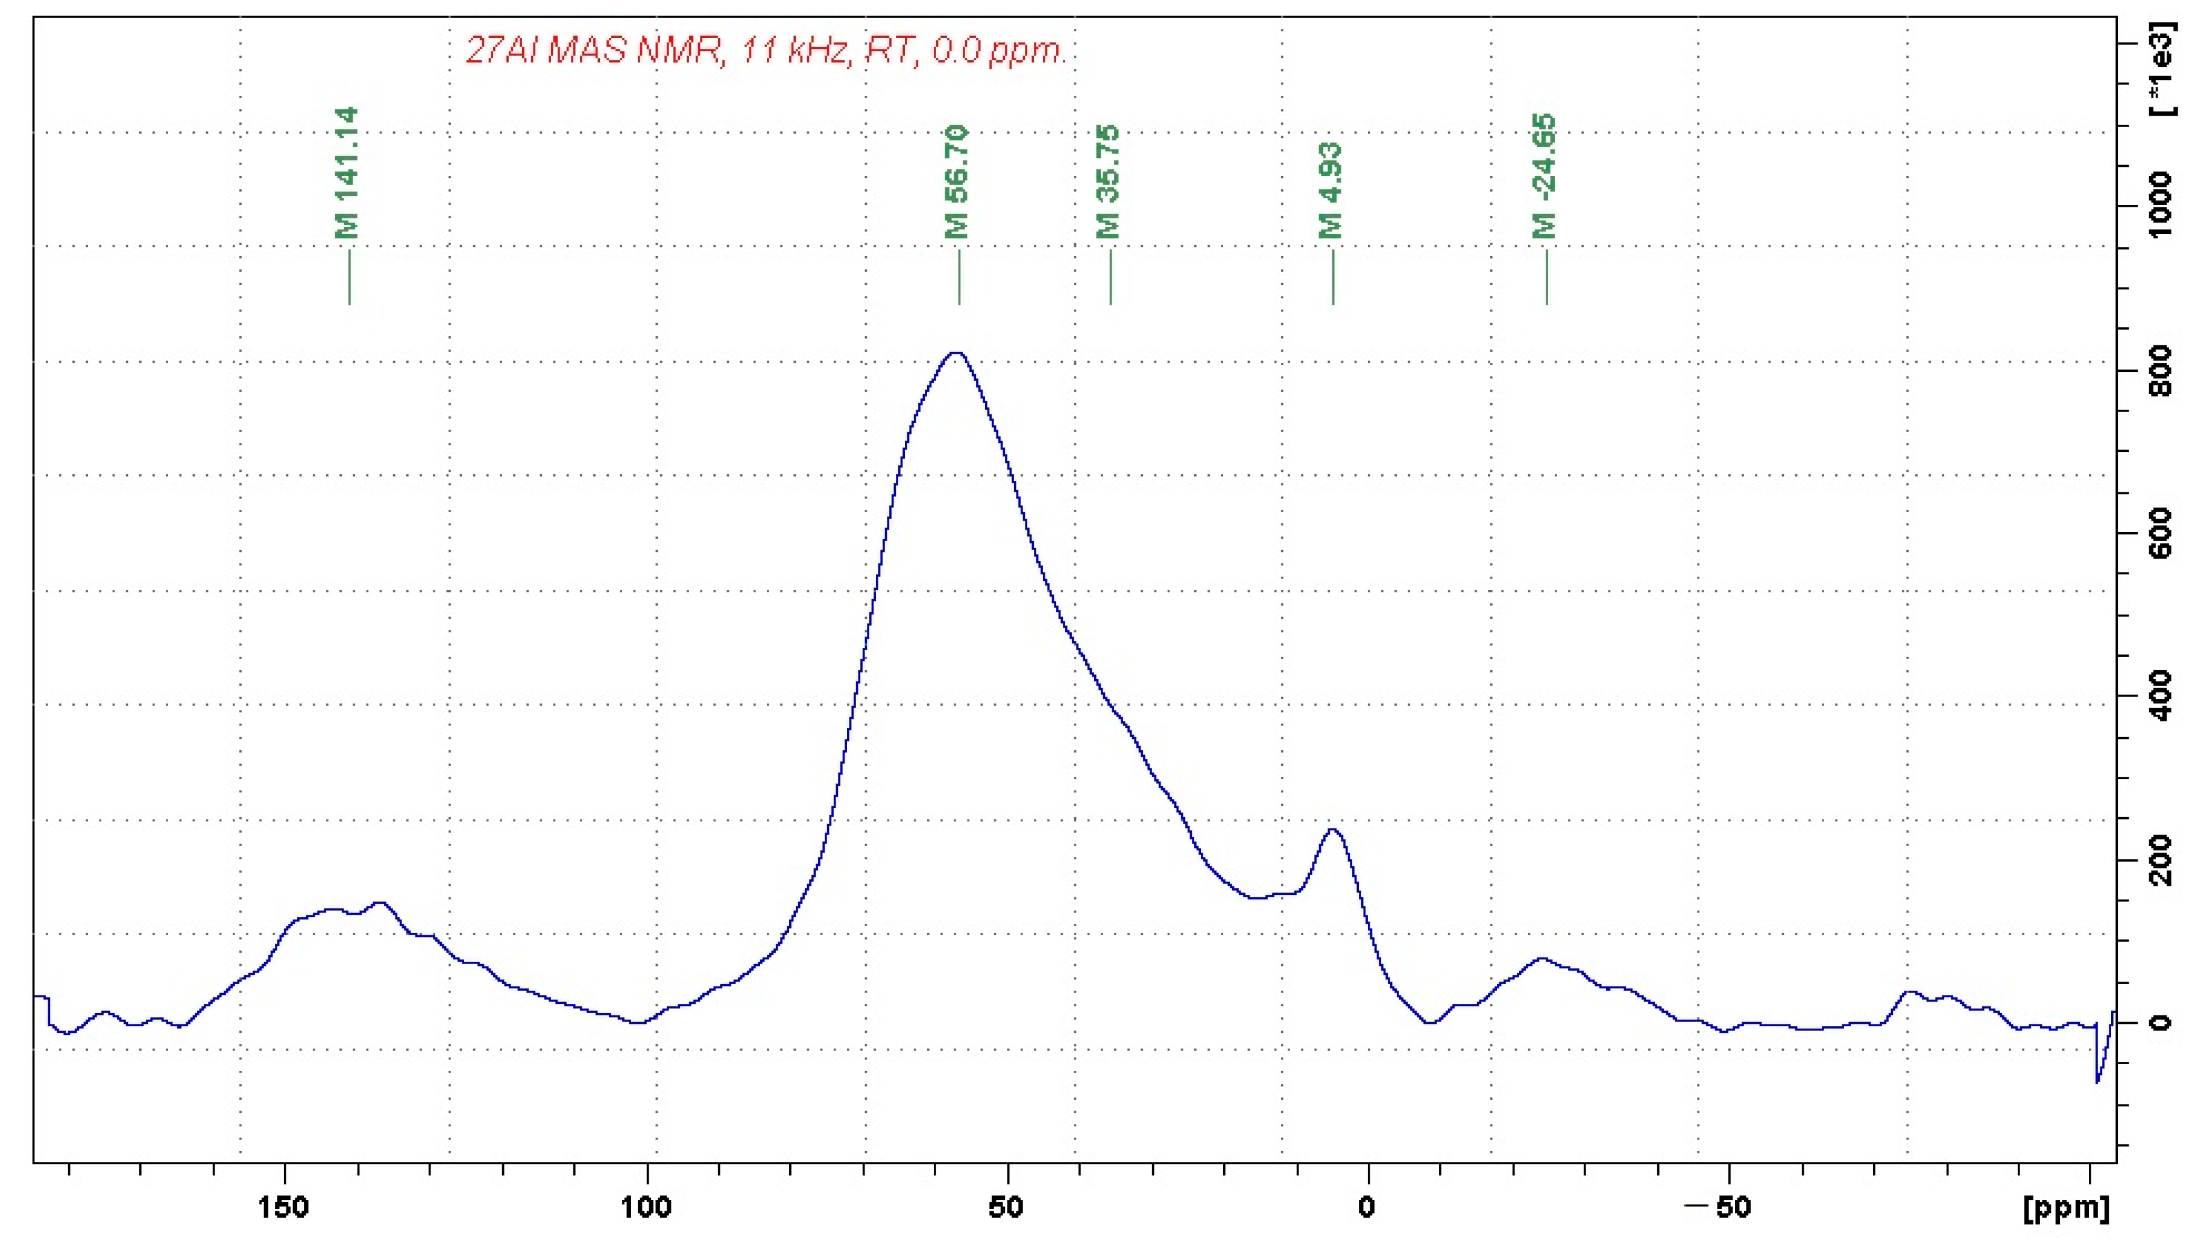The width and height of the screenshot is (2201, 1248).
Task: Click the 150 ppm x-axis label
Action: (x=284, y=1207)
